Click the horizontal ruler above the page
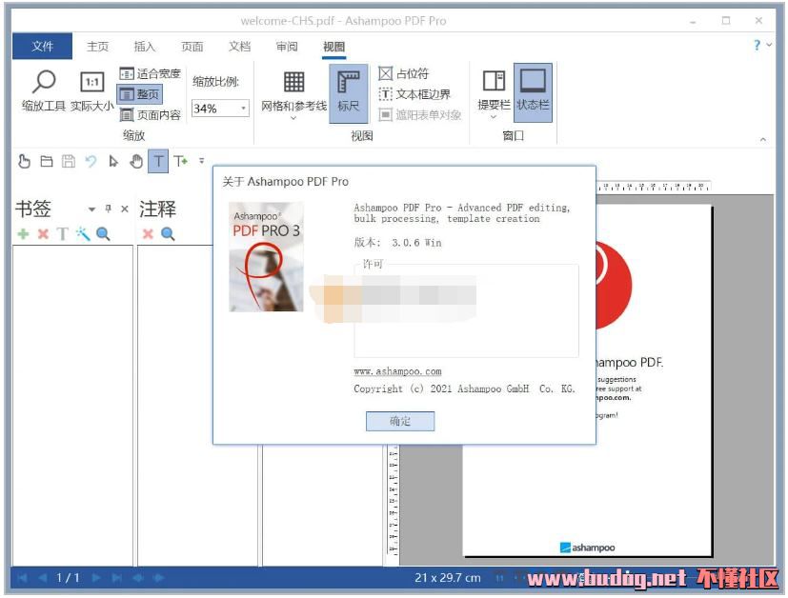The height and width of the screenshot is (598, 788). (x=654, y=187)
